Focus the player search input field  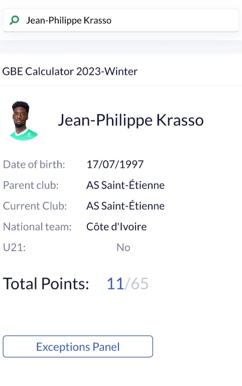coord(121,20)
